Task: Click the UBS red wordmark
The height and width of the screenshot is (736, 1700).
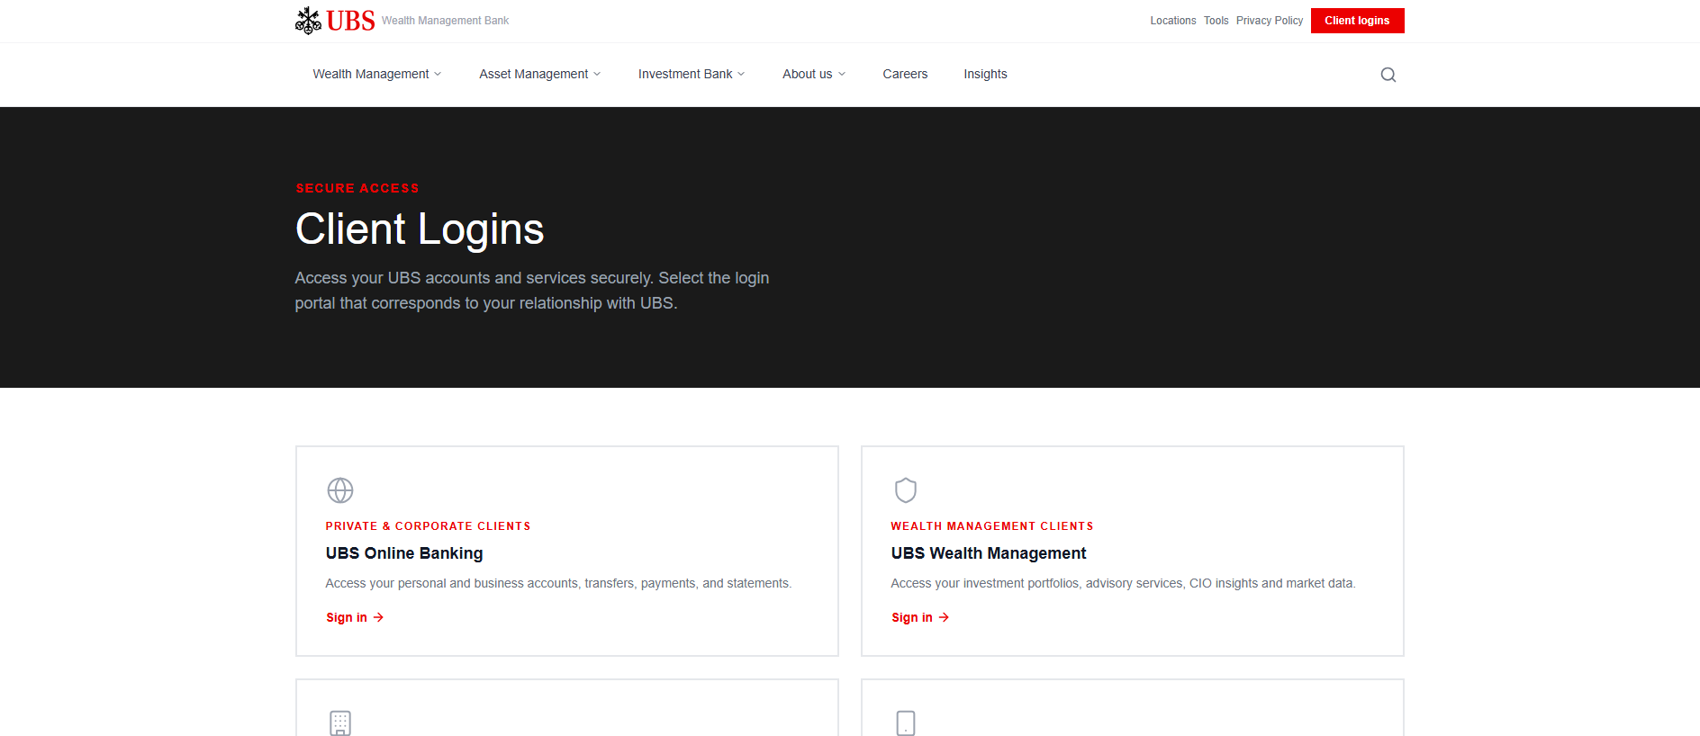Action: coord(350,21)
